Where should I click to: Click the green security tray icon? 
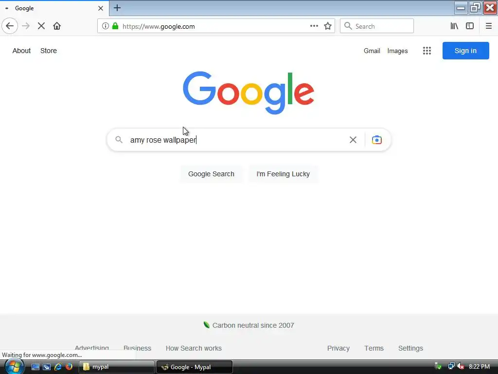(438, 366)
